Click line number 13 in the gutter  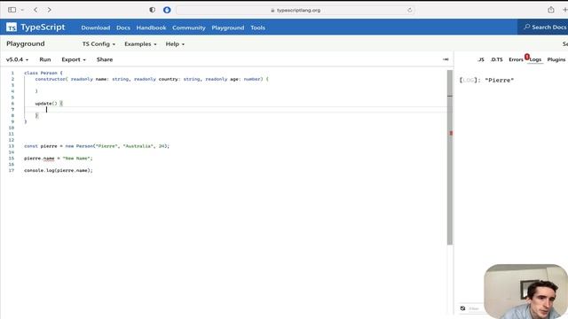[12, 146]
